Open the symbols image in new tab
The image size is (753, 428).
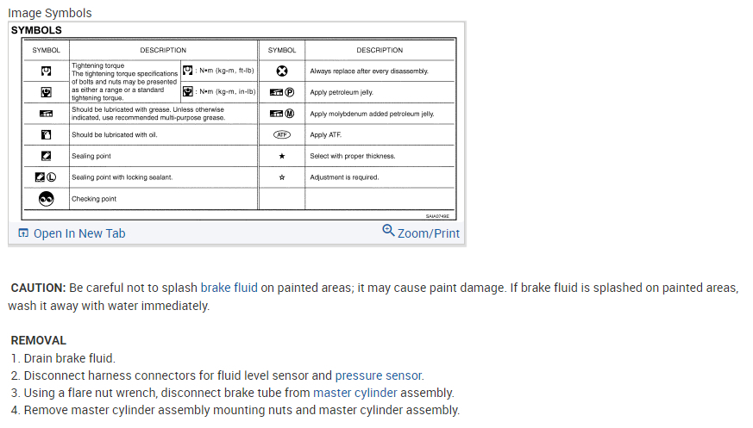pyautogui.click(x=79, y=233)
